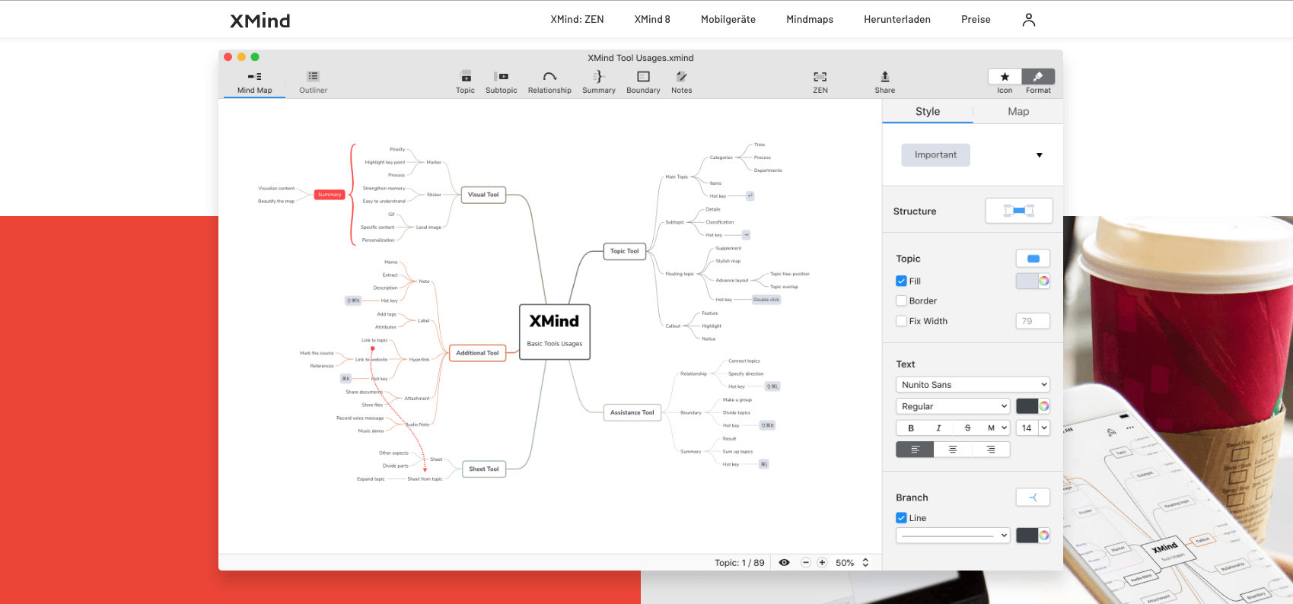Click the Share icon
This screenshot has width=1293, height=604.
[884, 77]
